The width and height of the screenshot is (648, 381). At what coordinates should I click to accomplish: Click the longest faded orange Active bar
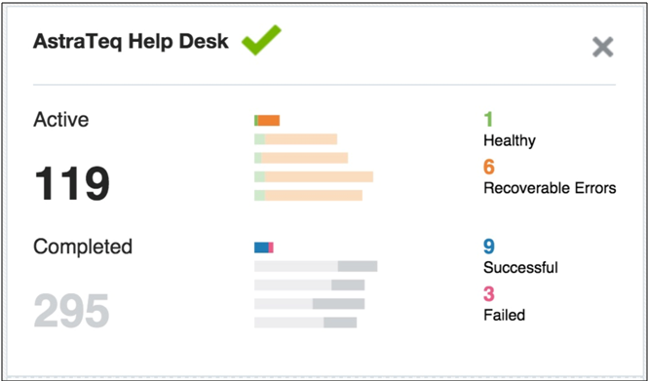click(x=314, y=177)
